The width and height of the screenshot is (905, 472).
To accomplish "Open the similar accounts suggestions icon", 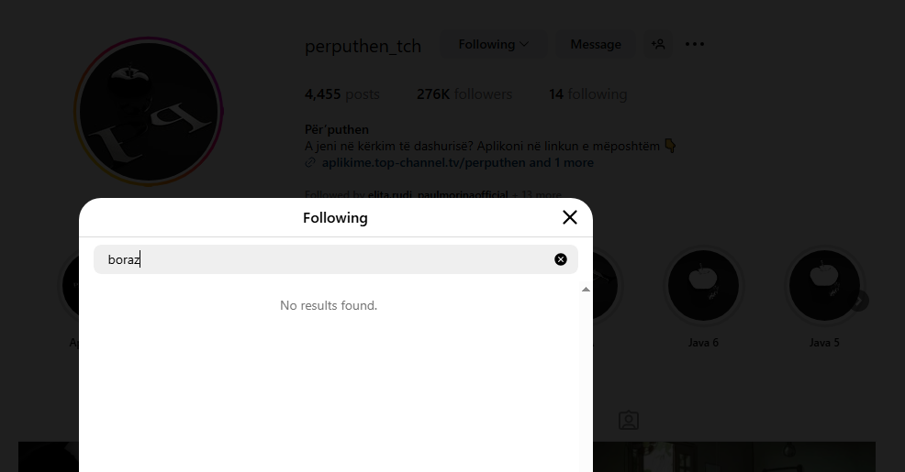I will [x=658, y=44].
